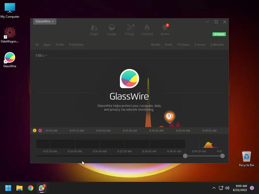Image resolution: width=259 pixels, height=194 pixels.
Task: Open the network status tray icon
Action: (221, 188)
